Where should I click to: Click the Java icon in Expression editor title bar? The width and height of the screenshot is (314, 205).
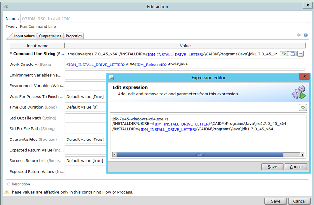[111, 78]
